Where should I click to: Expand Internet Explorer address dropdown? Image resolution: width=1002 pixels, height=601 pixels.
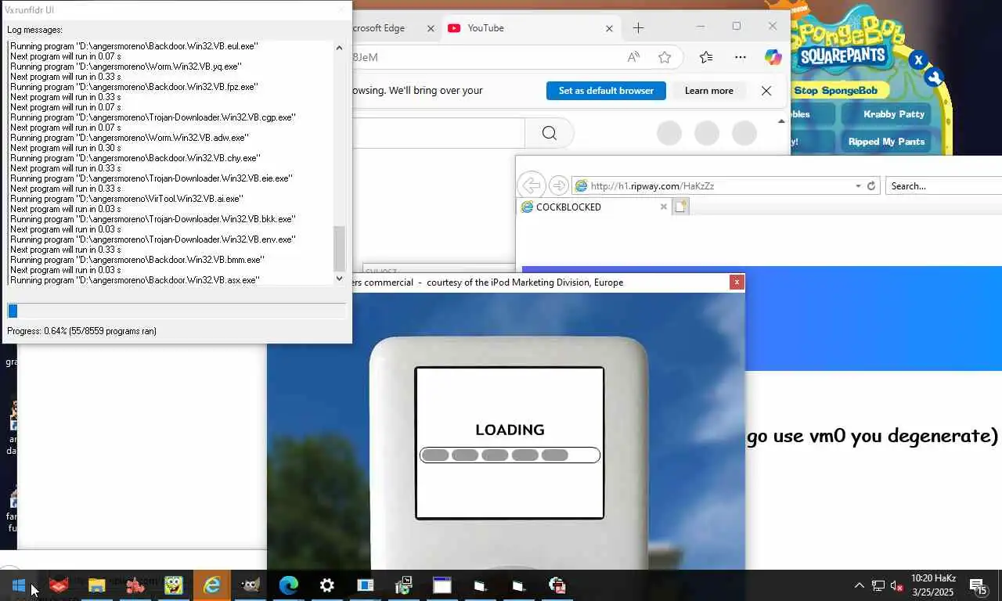point(858,186)
